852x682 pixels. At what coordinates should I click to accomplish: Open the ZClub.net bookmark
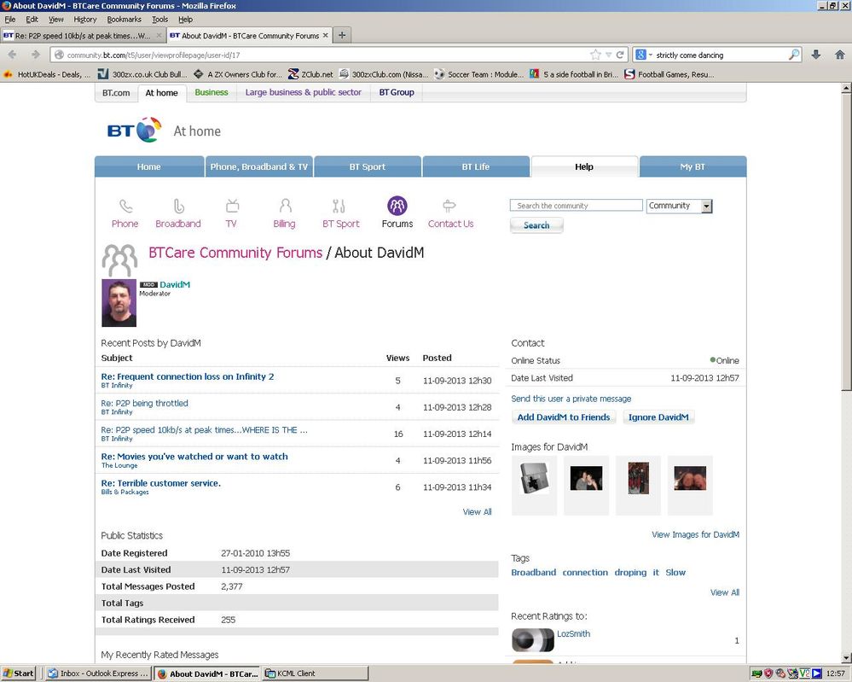click(310, 74)
